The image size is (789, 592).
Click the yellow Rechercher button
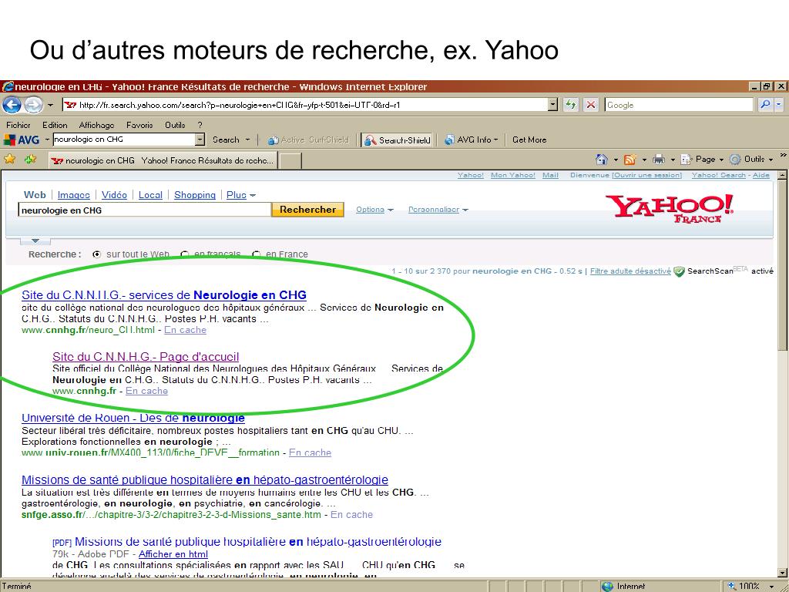click(x=307, y=210)
